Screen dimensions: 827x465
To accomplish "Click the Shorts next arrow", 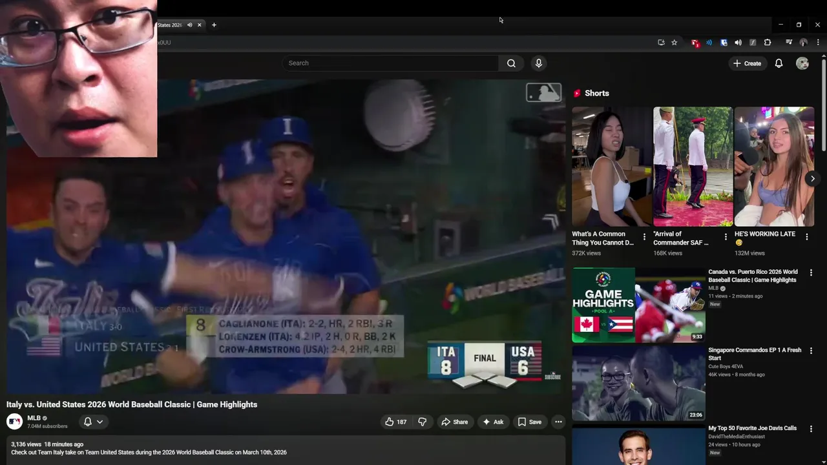I will 813,179.
